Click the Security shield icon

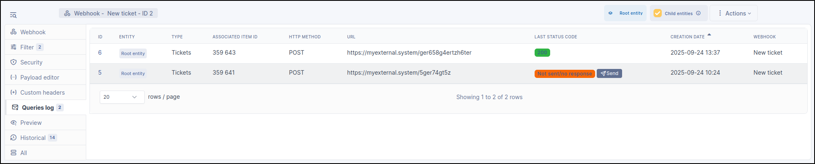click(x=13, y=62)
